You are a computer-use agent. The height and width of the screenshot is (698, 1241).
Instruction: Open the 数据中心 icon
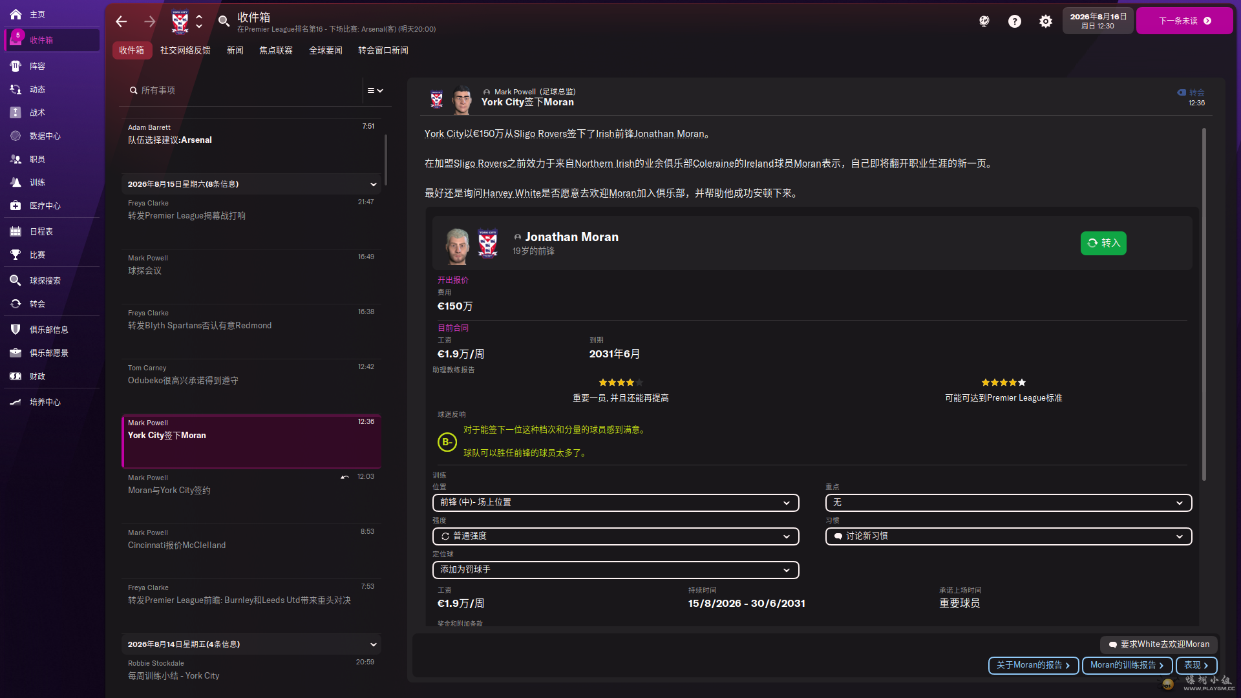(16, 136)
